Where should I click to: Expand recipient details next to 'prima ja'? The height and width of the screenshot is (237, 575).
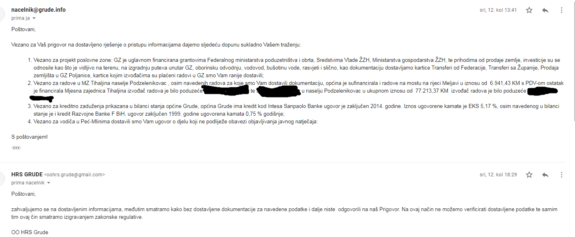(34, 18)
